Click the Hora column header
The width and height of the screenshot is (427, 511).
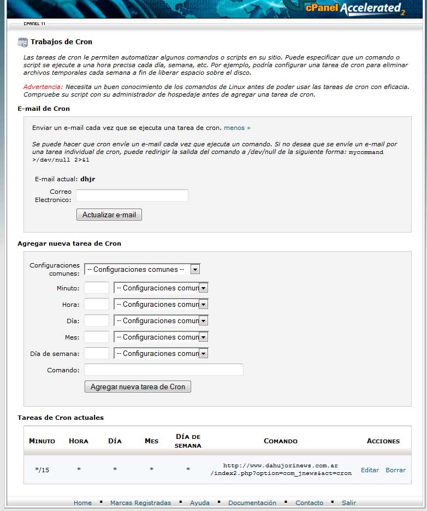click(79, 441)
